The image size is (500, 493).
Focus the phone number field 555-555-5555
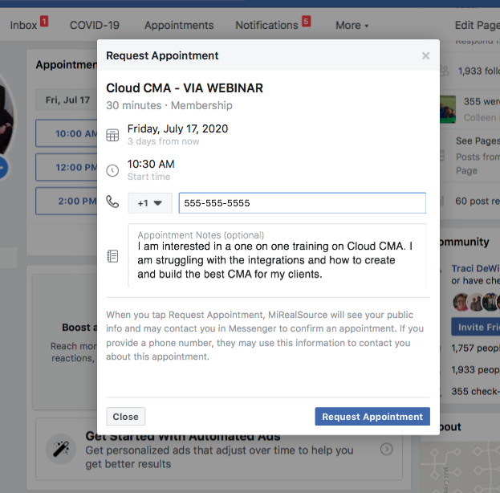tap(303, 203)
